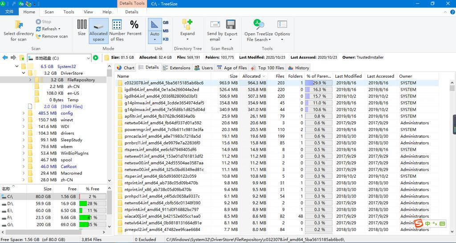Switch to the Scan ribbon tab
This screenshot has height=243, width=456.
(x=49, y=12)
